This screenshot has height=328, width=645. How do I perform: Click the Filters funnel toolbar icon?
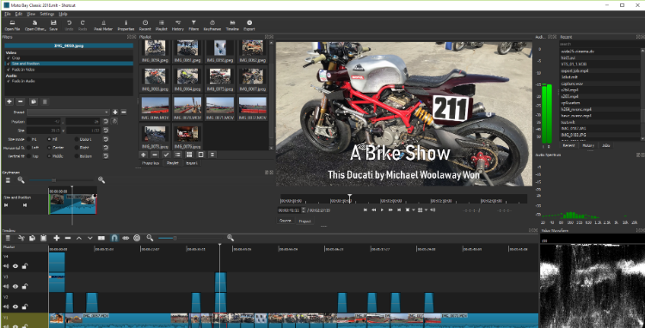[193, 26]
